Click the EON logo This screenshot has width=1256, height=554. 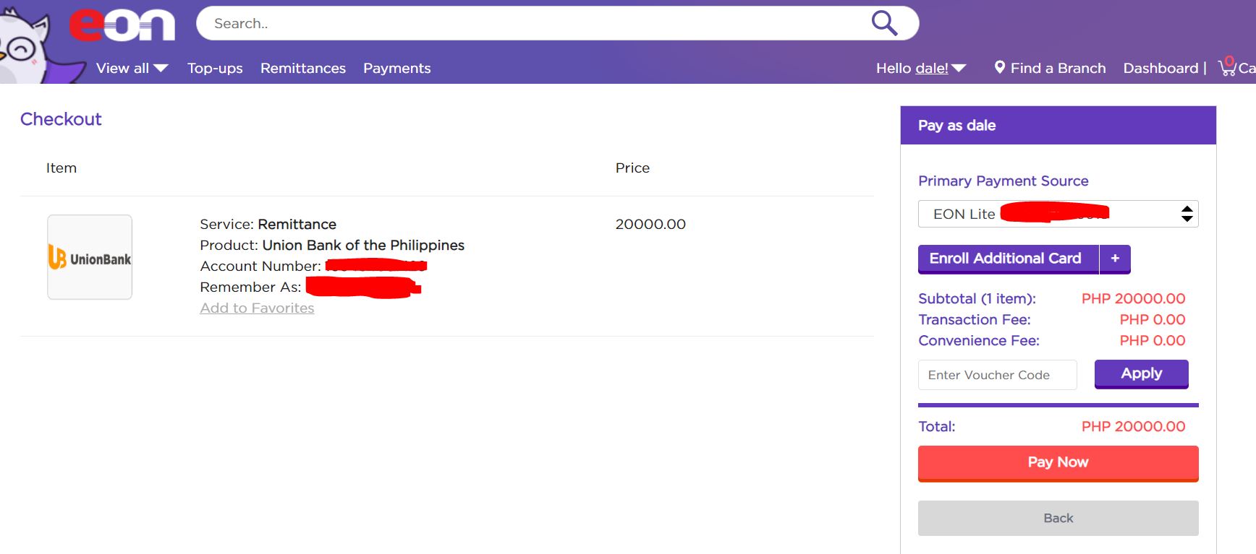pyautogui.click(x=122, y=25)
